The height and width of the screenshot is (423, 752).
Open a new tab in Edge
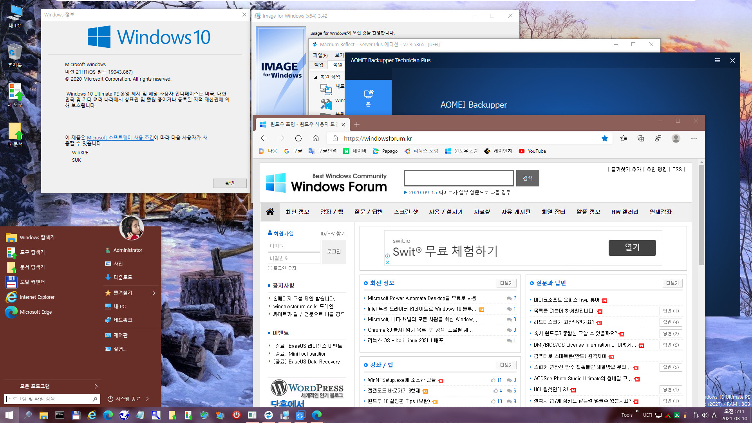357,125
